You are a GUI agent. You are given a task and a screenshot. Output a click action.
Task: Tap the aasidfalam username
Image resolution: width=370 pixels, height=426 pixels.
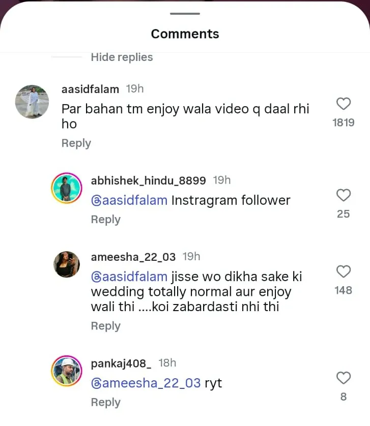pos(90,89)
